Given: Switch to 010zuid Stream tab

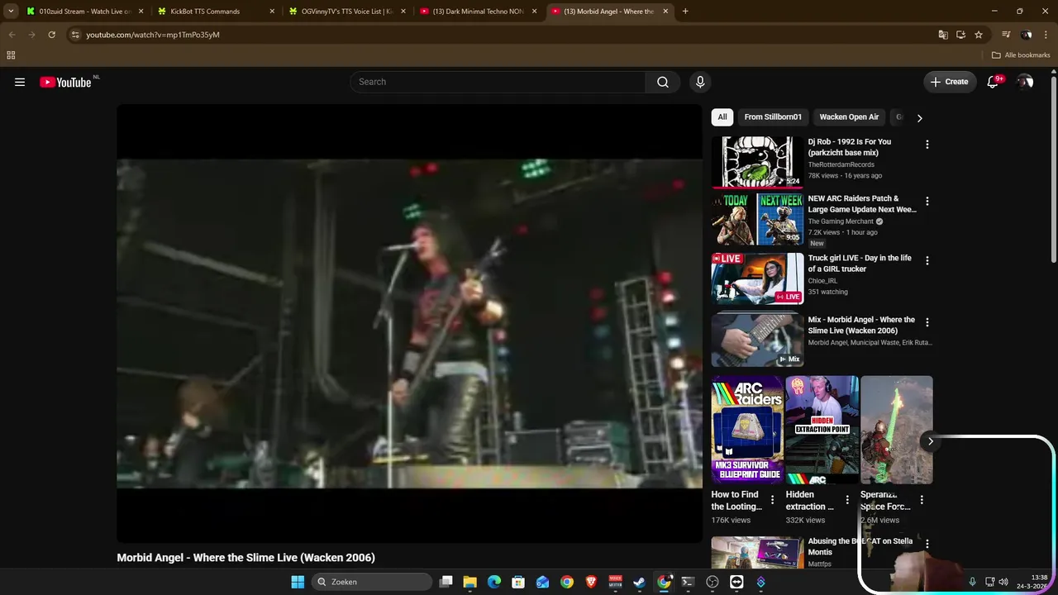Looking at the screenshot, I should [x=85, y=12].
